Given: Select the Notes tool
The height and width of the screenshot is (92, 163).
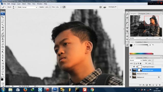Looking at the screenshot, I should tap(3, 66).
